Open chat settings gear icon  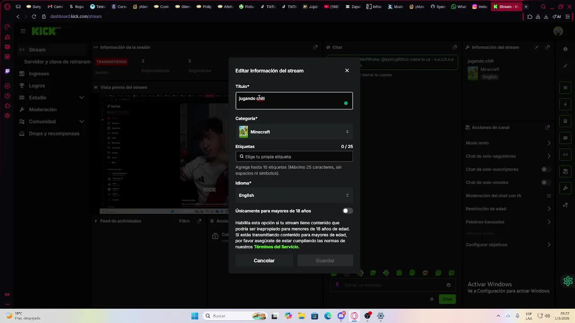432,299
